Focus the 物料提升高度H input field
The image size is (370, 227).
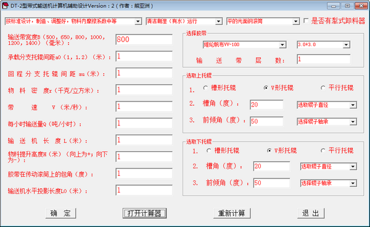(144, 157)
